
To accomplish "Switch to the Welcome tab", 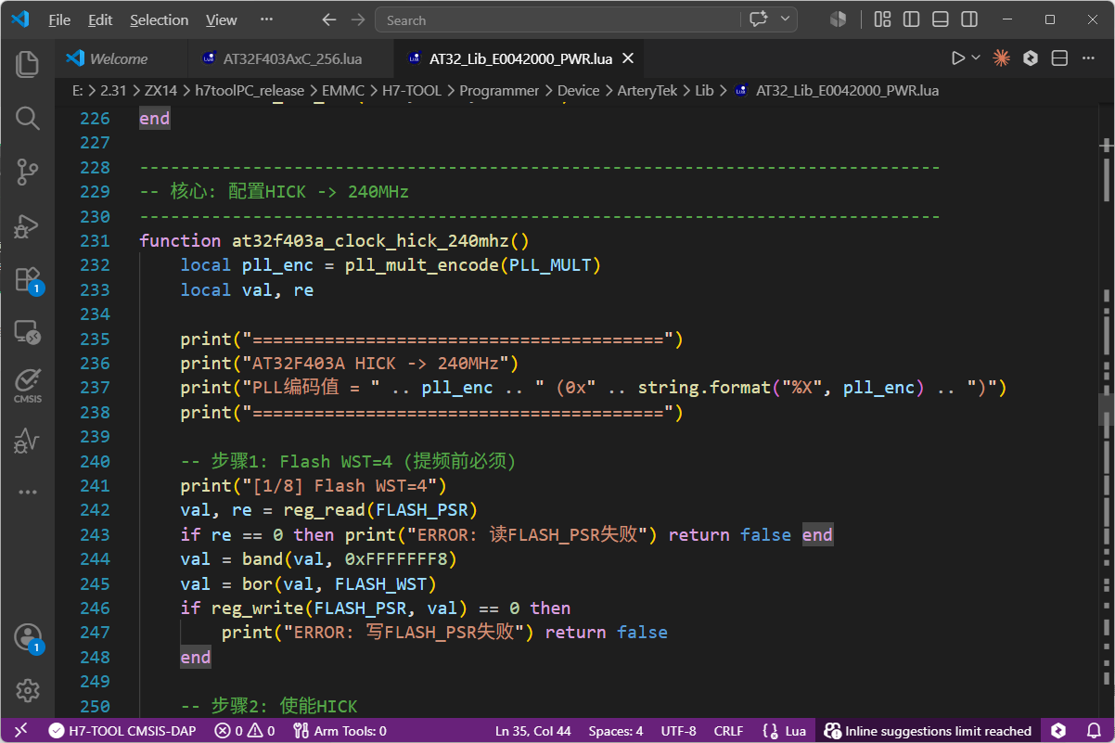I will (x=119, y=58).
